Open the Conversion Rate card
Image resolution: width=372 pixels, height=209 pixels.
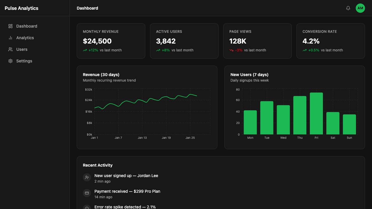[x=331, y=41]
